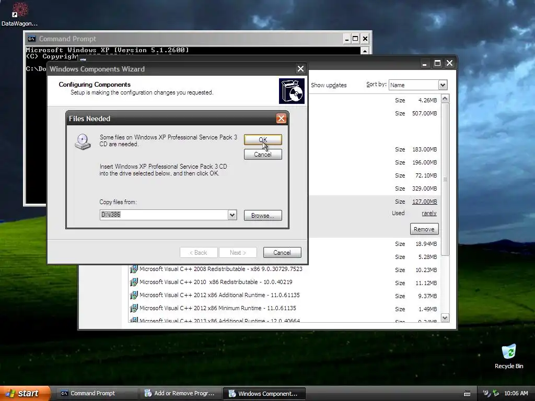Click the second system tray notification icon
This screenshot has width=535, height=401.
(496, 393)
